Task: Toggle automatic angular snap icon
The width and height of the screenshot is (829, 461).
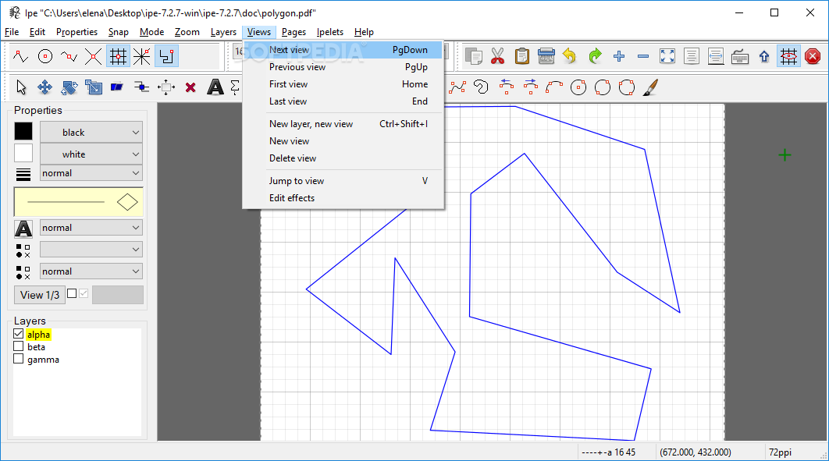Action: 166,56
